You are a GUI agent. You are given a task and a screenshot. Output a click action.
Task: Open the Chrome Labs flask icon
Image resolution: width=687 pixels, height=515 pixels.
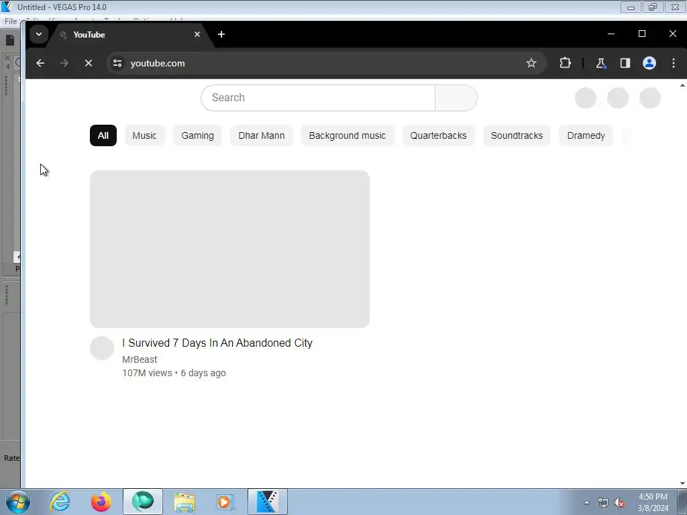point(600,63)
